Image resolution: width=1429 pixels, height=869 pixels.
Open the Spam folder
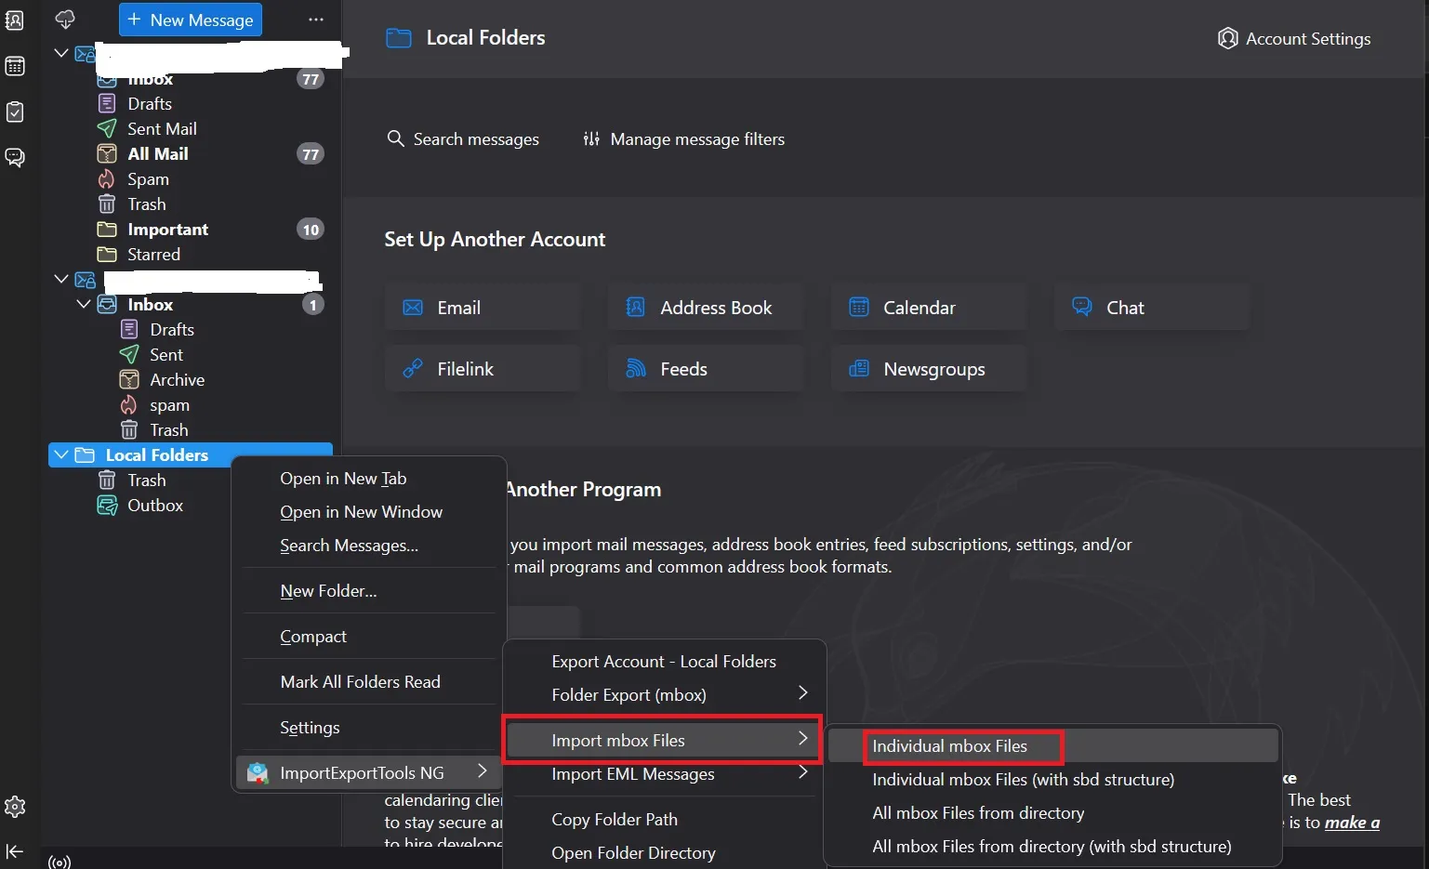click(149, 178)
